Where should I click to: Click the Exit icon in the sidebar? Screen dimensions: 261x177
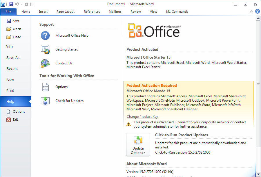tap(9, 120)
